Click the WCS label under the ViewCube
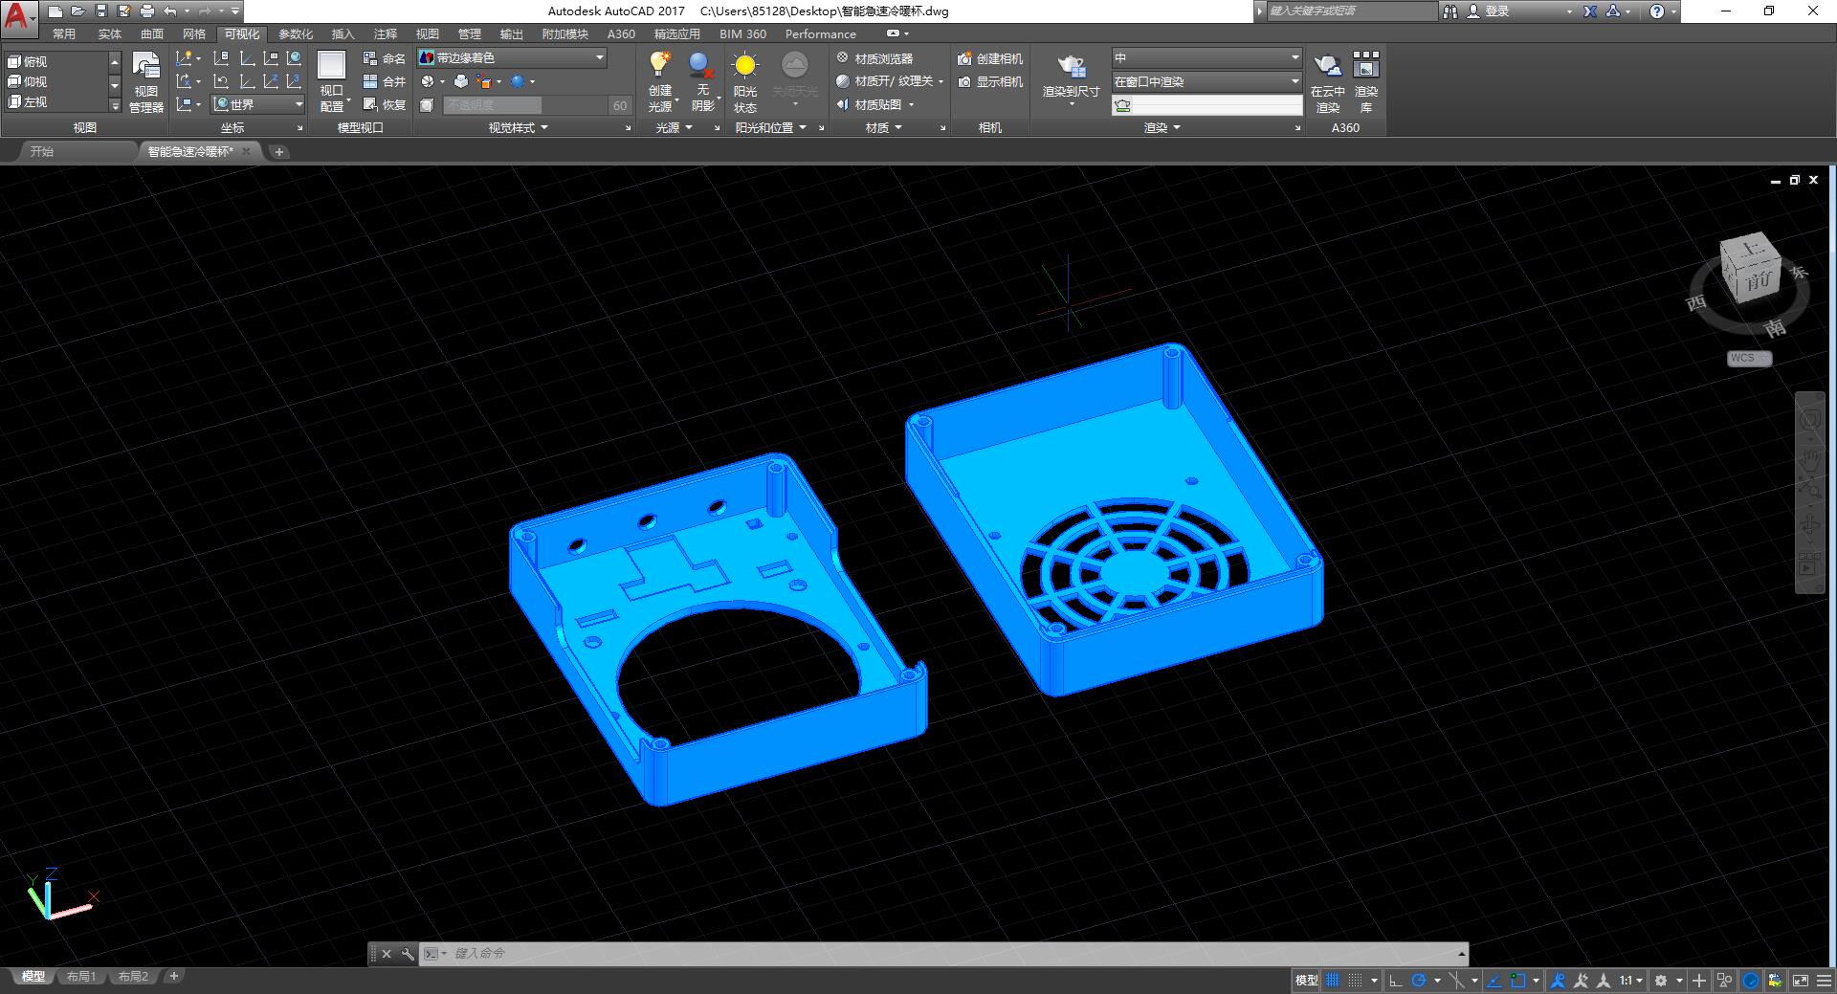 1749,358
